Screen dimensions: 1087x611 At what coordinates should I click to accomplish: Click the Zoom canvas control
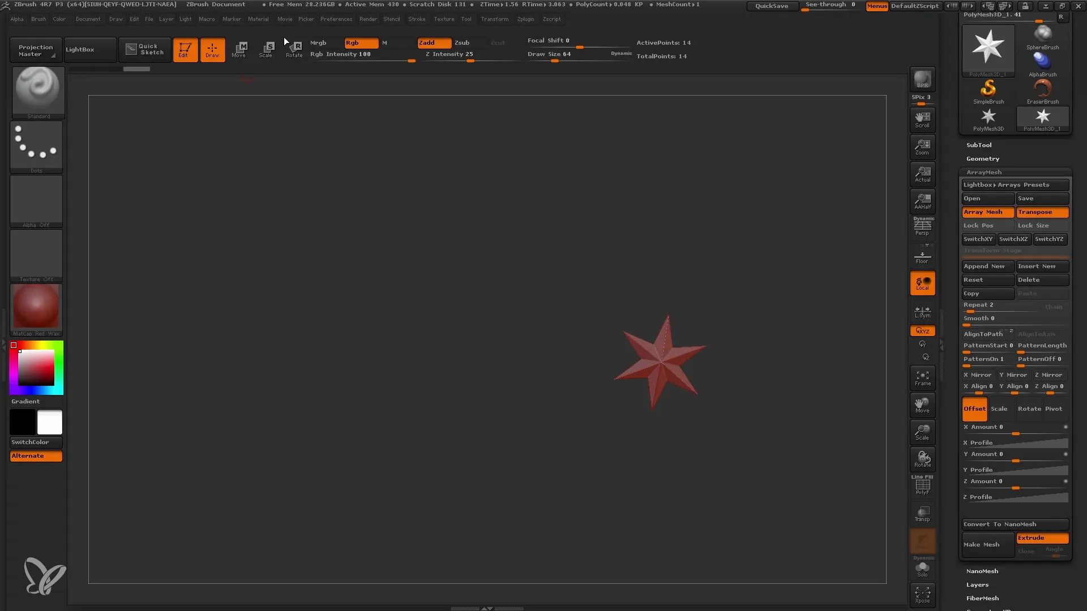pyautogui.click(x=923, y=147)
